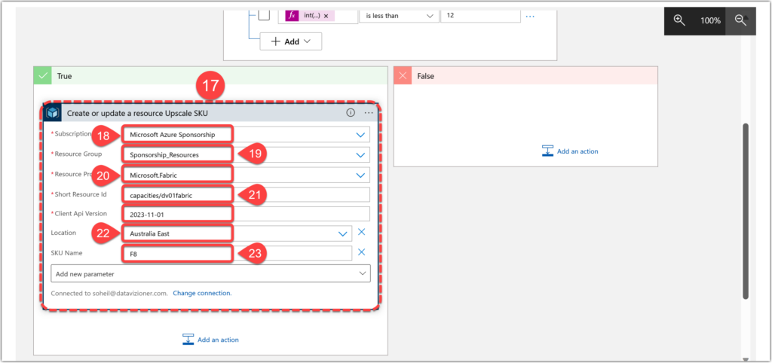The image size is (772, 363).
Task: Click the Azure Resource Manager cube icon
Action: [x=53, y=113]
